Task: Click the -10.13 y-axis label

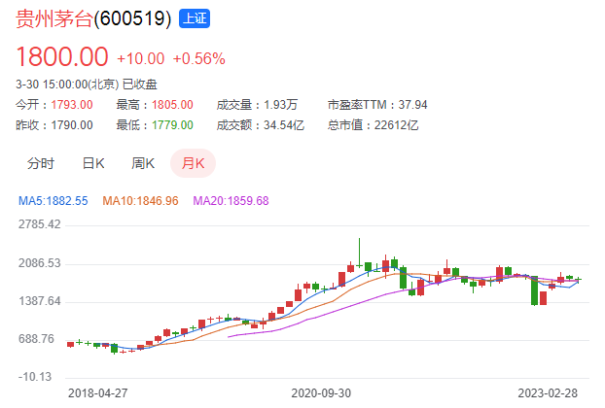Action: pyautogui.click(x=35, y=376)
